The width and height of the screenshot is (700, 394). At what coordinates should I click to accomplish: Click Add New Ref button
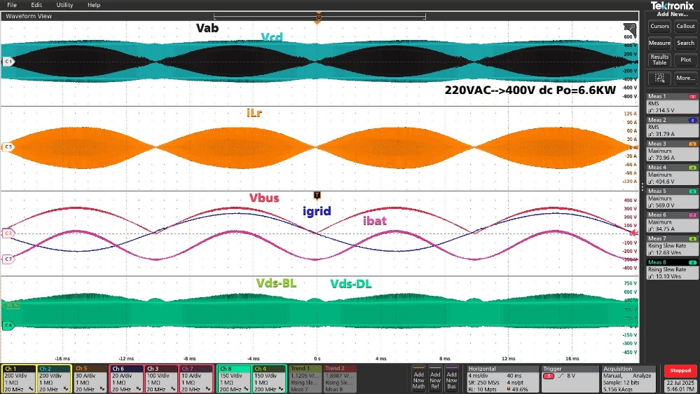[436, 379]
